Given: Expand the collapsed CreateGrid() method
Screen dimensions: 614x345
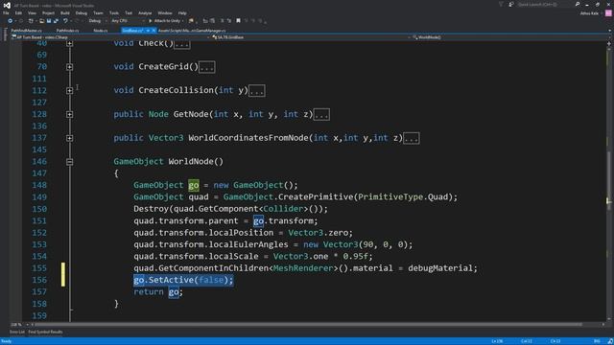Looking at the screenshot, I should (x=70, y=67).
